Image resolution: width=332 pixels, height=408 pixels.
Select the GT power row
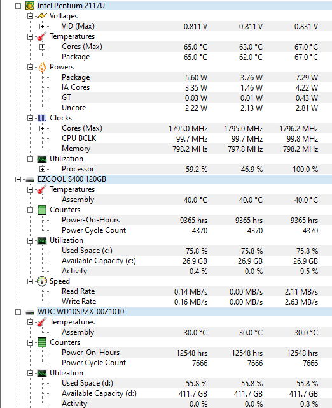[197, 98]
